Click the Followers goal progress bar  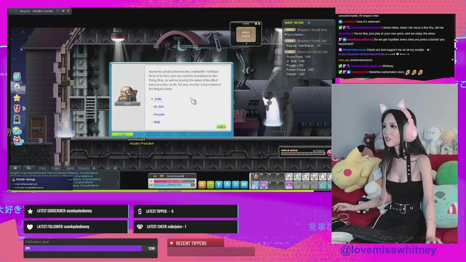pos(90,248)
